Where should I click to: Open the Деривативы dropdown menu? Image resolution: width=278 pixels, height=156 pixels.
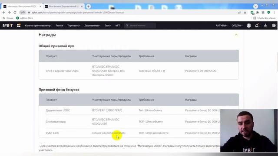pyautogui.click(x=93, y=26)
